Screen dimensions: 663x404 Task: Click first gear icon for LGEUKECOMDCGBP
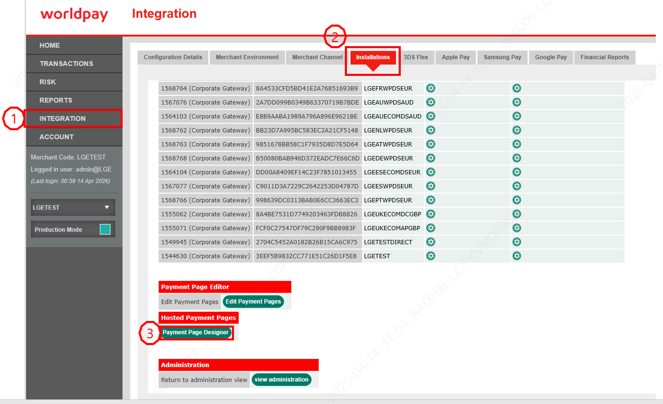tap(431, 214)
